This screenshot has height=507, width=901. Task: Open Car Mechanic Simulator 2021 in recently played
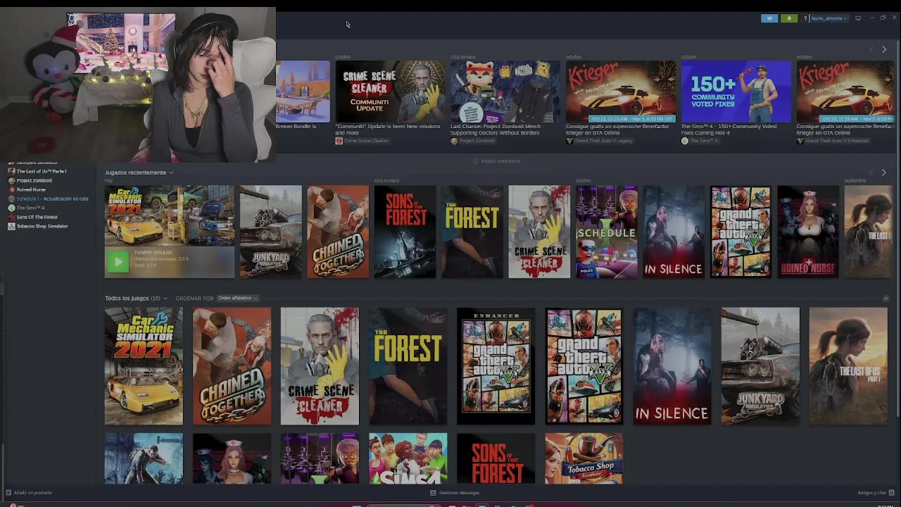pyautogui.click(x=169, y=215)
